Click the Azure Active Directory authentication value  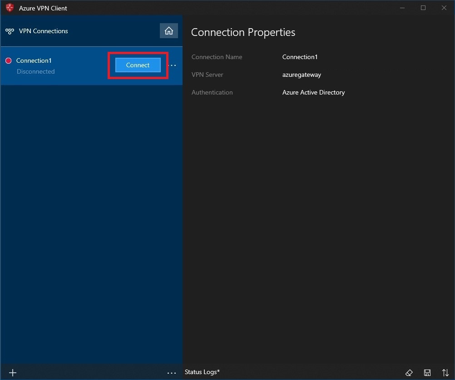[x=313, y=92]
